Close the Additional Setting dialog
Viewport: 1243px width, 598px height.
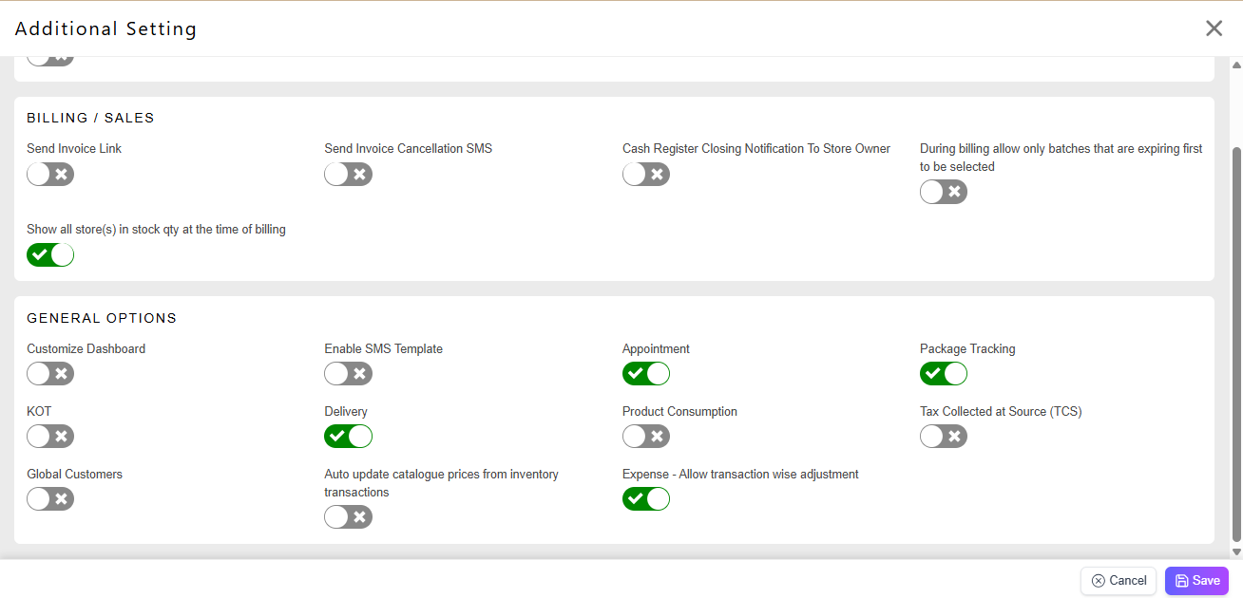[x=1214, y=28]
